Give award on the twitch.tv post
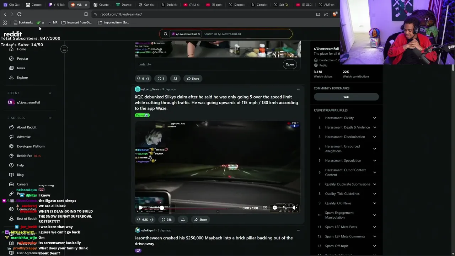Image resolution: width=455 pixels, height=256 pixels. (175, 79)
